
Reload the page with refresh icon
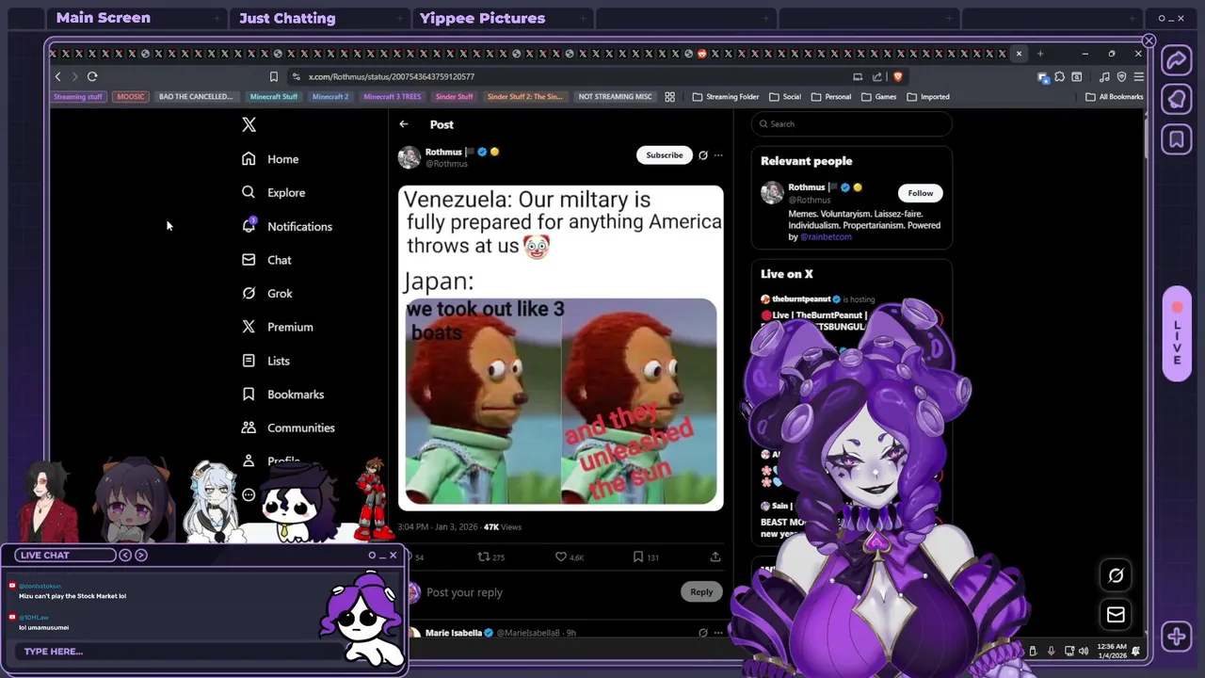click(x=92, y=76)
